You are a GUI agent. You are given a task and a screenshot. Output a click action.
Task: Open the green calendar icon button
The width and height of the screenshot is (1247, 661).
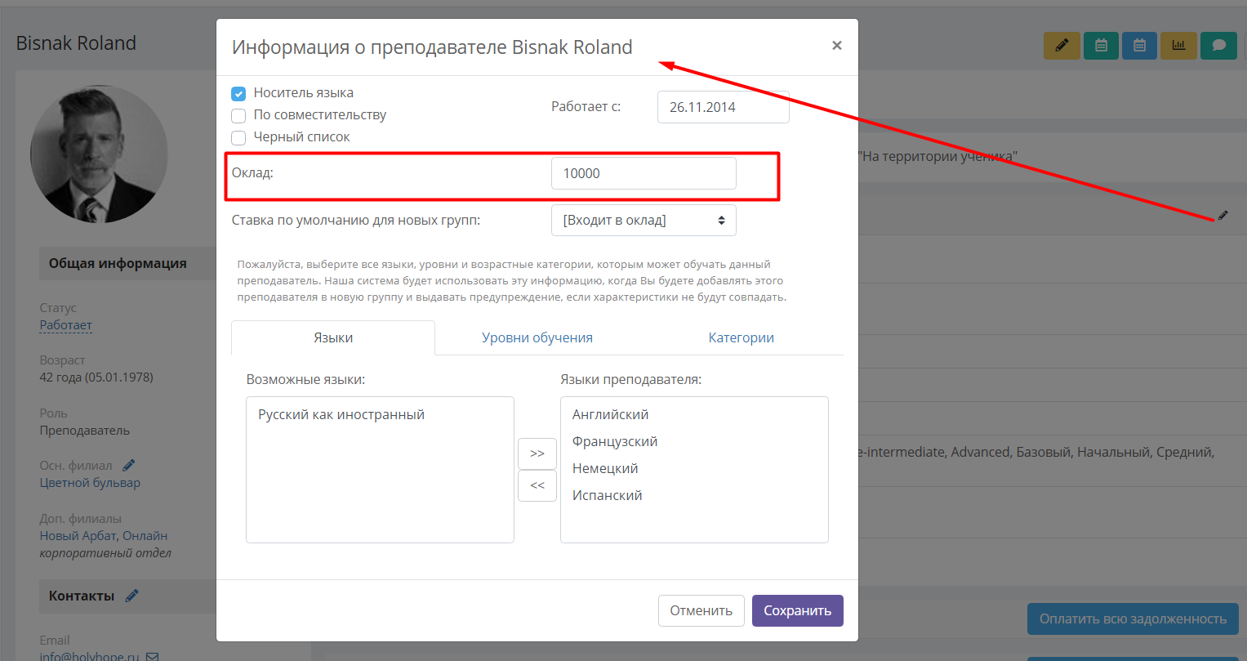1101,45
